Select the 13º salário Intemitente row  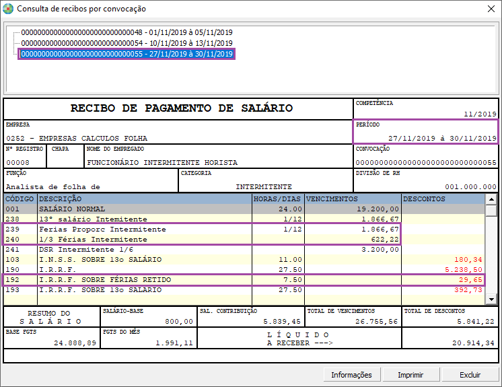pos(244,219)
